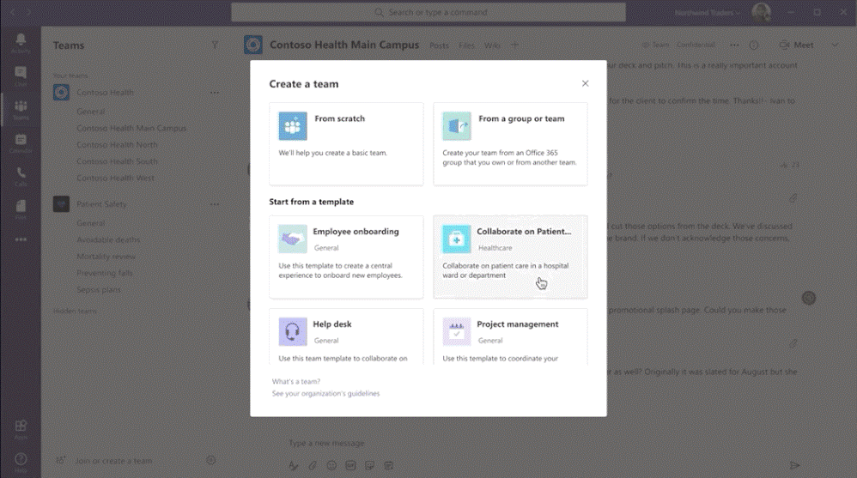Screen dimensions: 857x478
Task: Open the What's a team link
Action: click(296, 381)
